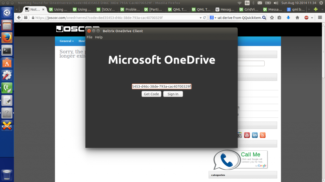Viewport: 325px width, 182px height.
Task: Click the LinkedIn social icon
Action: pyautogui.click(x=255, y=135)
